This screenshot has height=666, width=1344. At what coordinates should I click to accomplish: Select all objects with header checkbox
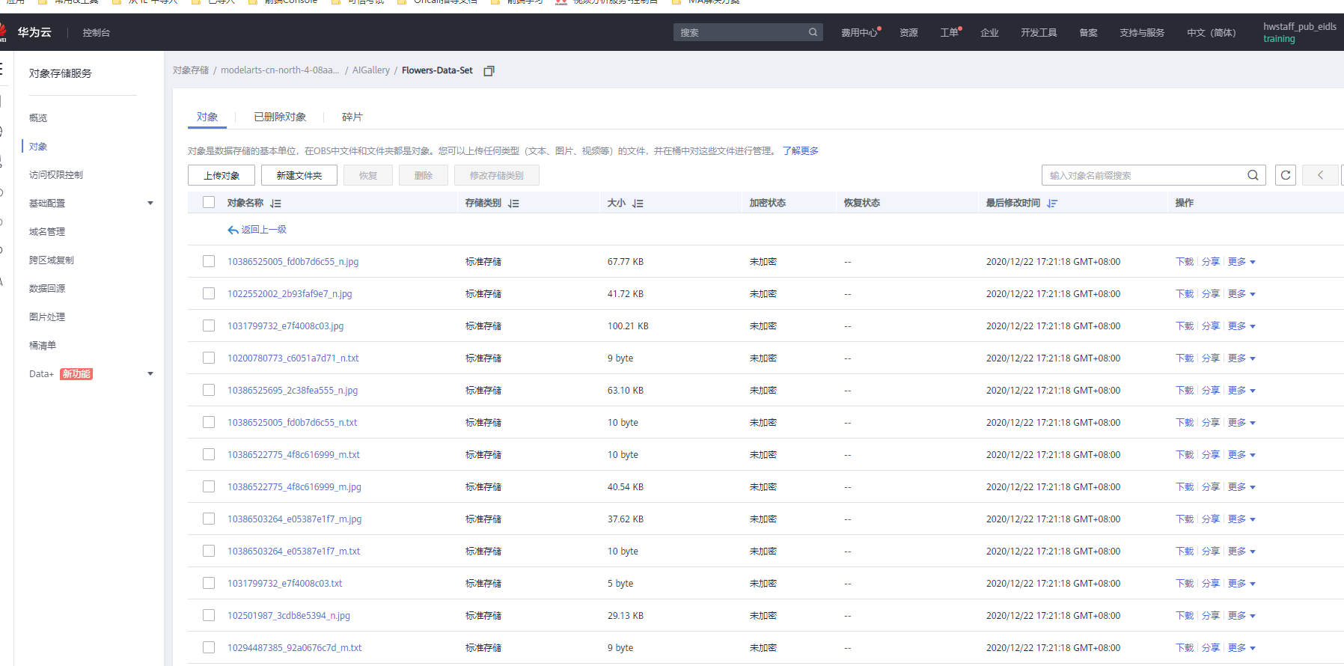(x=209, y=202)
